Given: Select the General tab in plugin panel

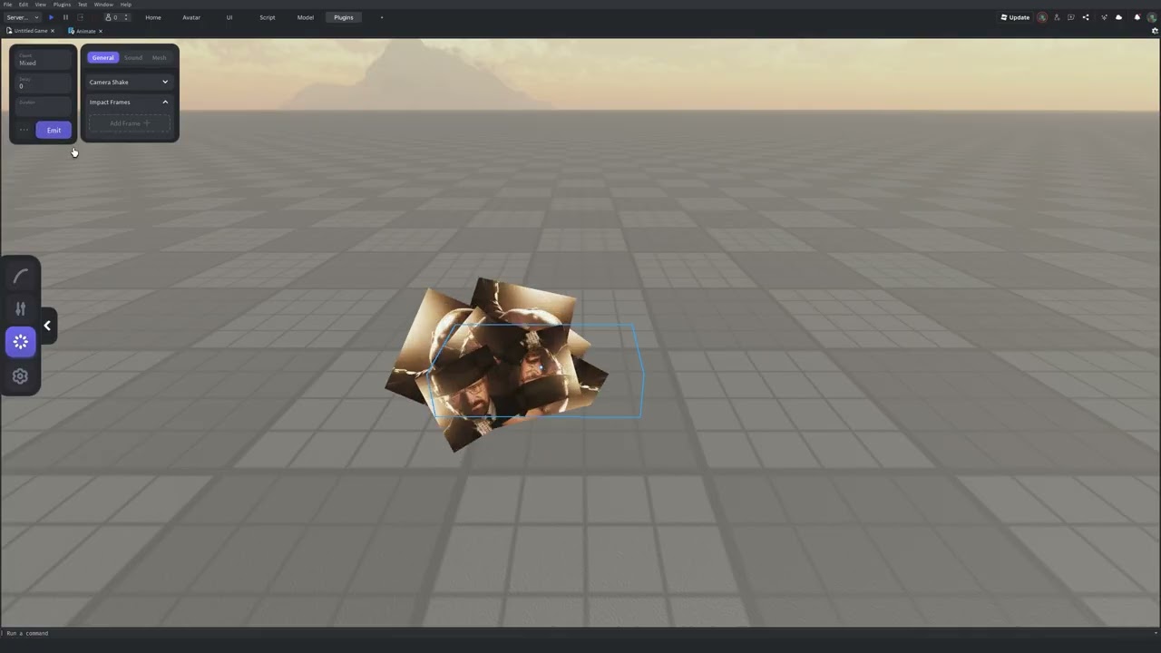Looking at the screenshot, I should point(102,57).
